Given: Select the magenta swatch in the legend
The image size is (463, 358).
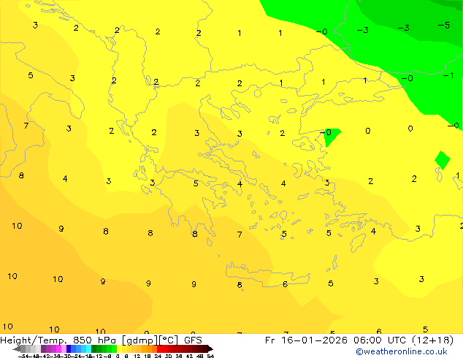Looking at the screenshot, I should (58, 349).
